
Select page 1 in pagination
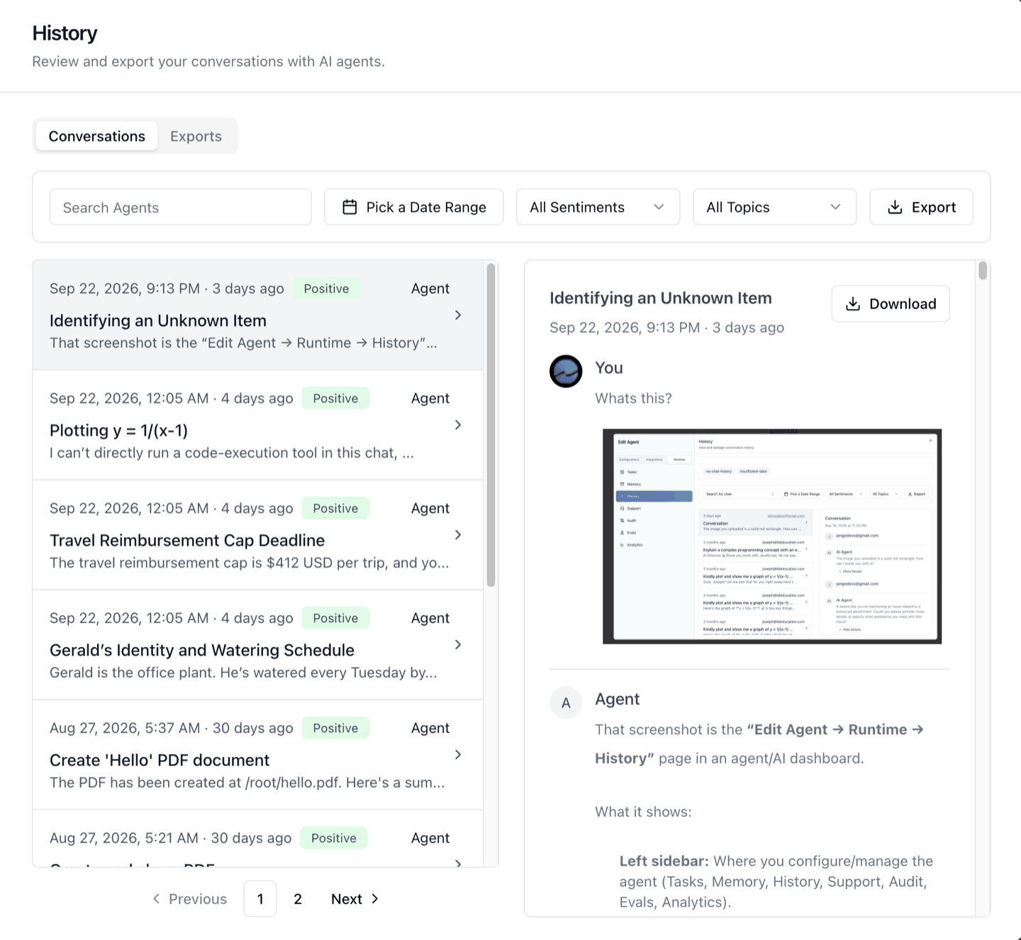click(x=260, y=899)
